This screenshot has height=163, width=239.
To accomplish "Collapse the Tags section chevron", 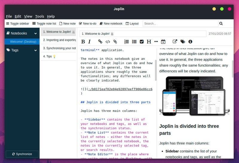I will click(x=36, y=50).
